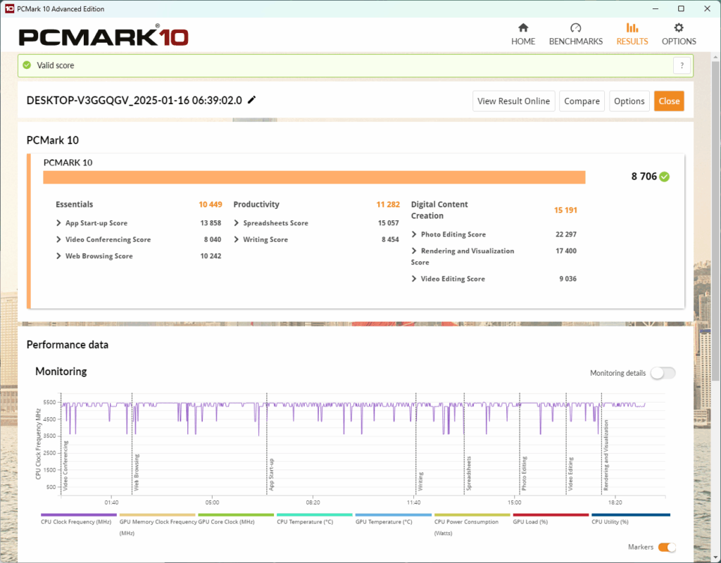Screen dimensions: 721x563
Task: Go to the HOME tab label
Action: click(x=523, y=42)
